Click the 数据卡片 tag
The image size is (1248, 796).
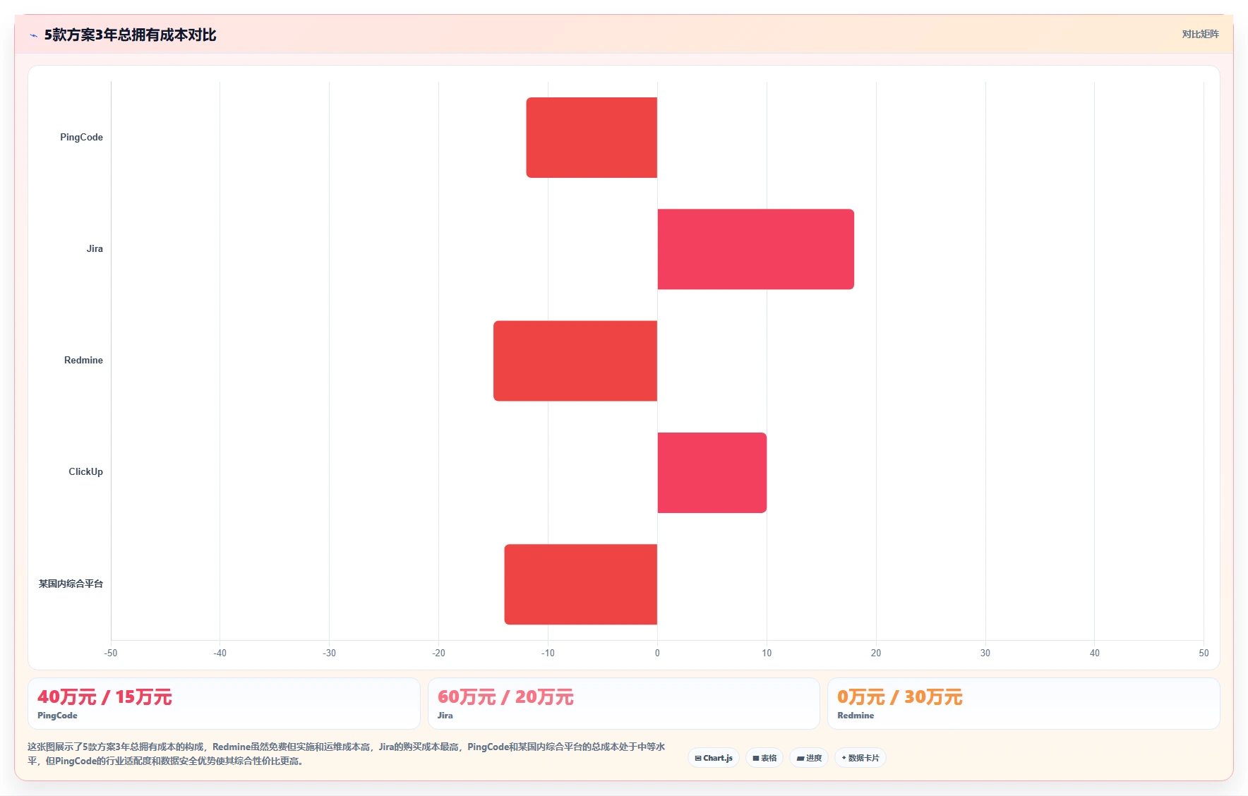(x=860, y=758)
